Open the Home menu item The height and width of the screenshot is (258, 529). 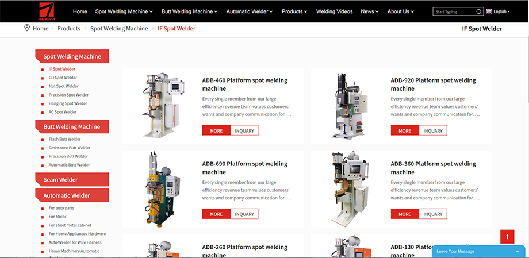(x=80, y=11)
